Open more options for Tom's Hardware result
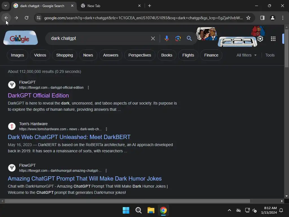The image size is (289, 217). point(106,129)
